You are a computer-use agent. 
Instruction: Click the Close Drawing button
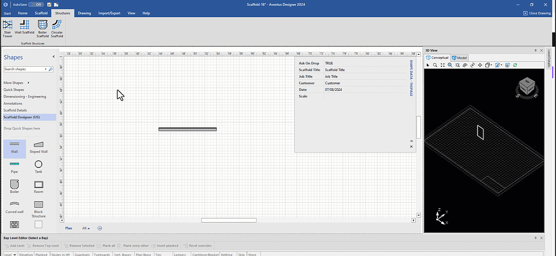537,13
